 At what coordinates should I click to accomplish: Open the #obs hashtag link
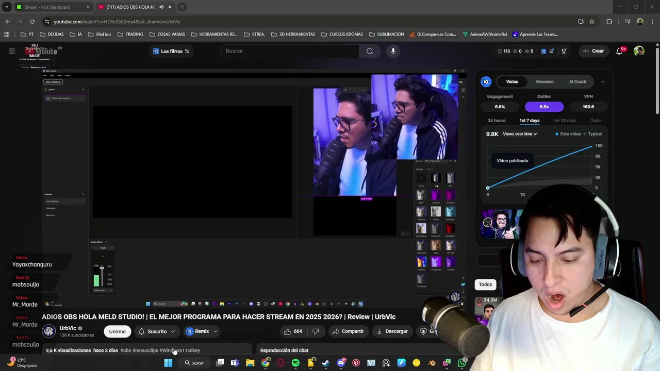pyautogui.click(x=126, y=350)
